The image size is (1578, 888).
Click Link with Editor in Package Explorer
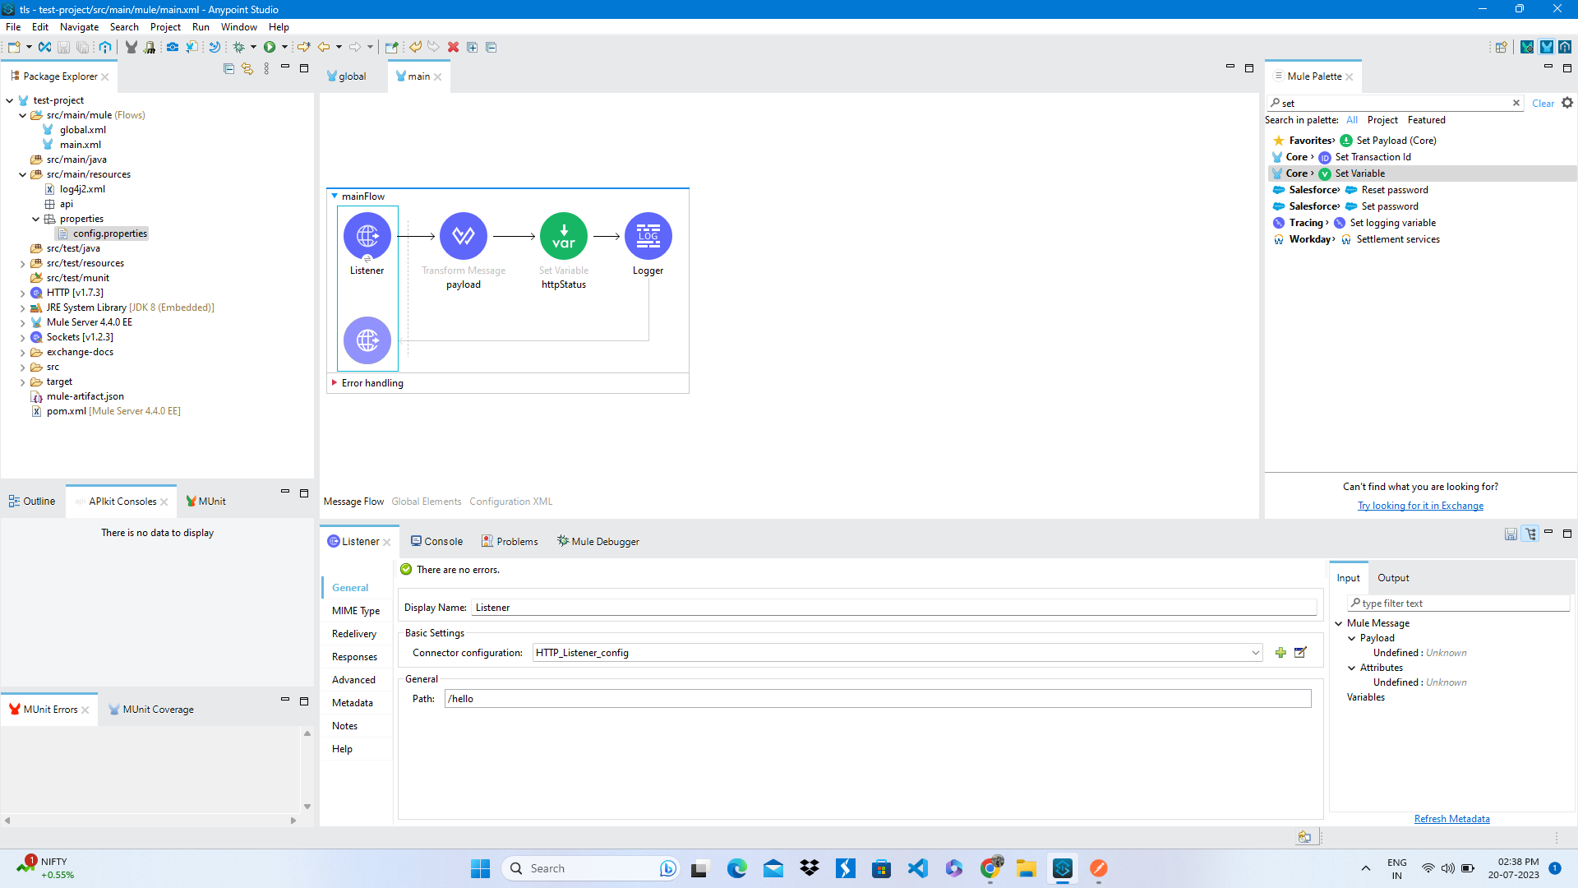pos(247,68)
